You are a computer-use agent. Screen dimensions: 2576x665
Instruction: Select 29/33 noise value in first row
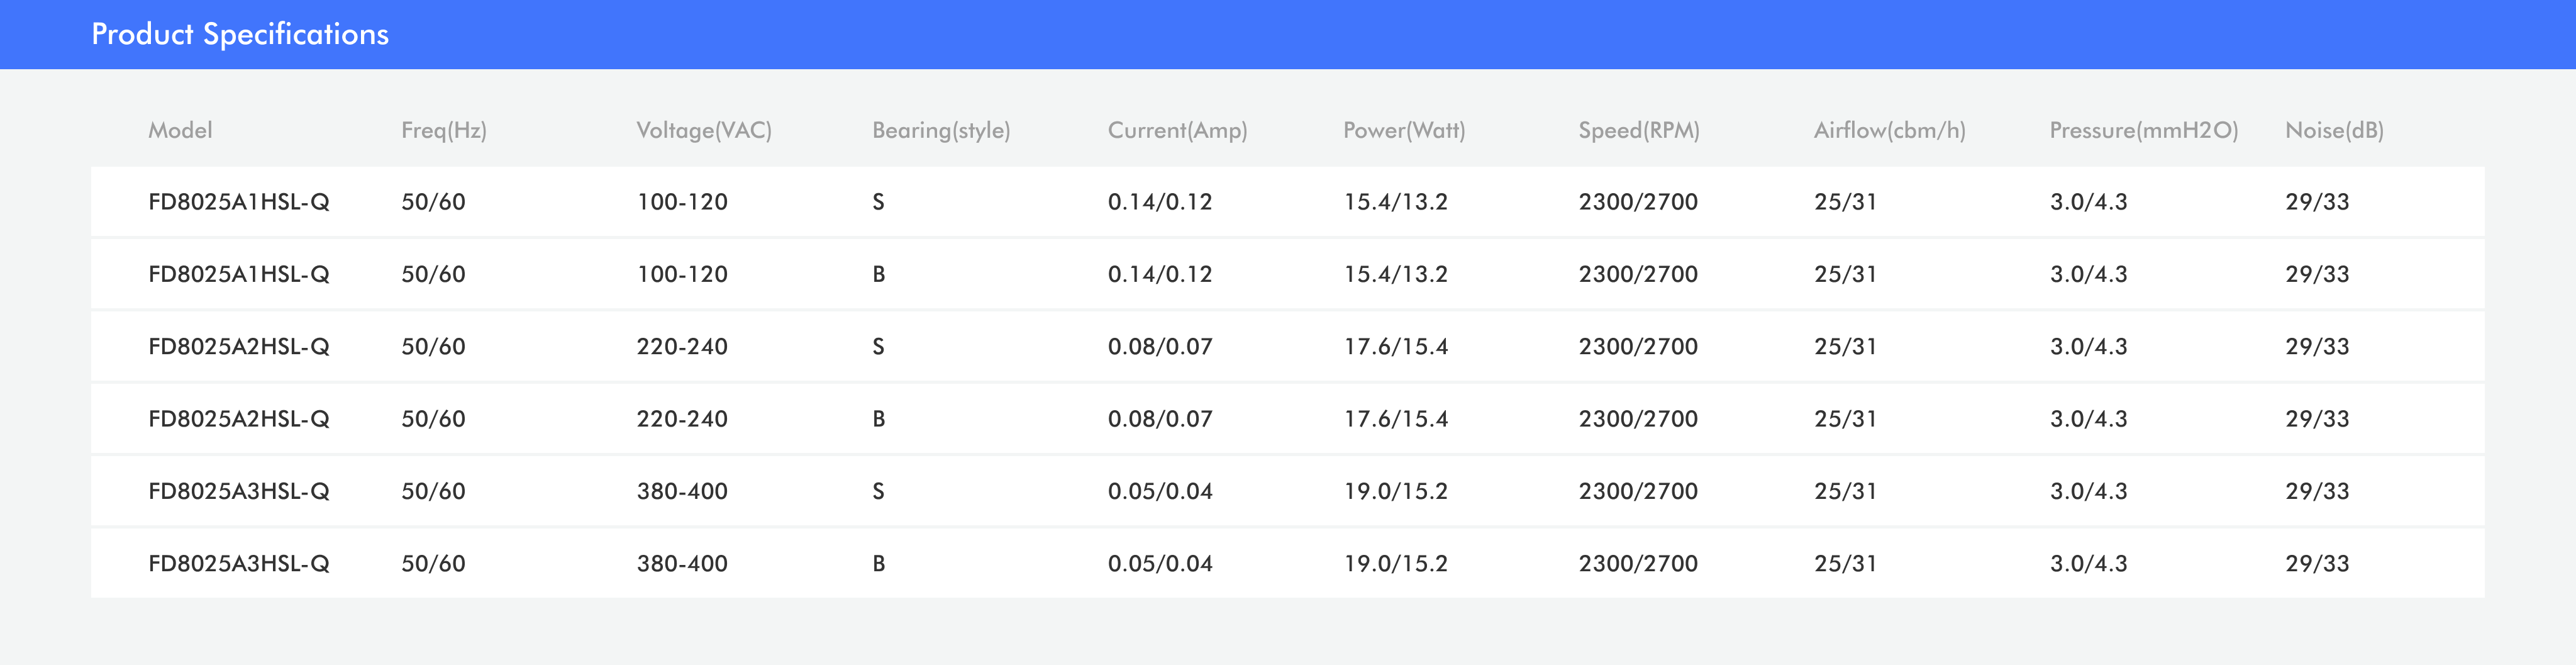point(2316,202)
